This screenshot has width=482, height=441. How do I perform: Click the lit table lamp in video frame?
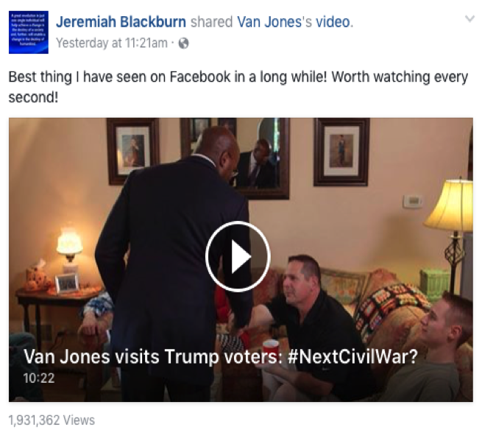point(70,244)
